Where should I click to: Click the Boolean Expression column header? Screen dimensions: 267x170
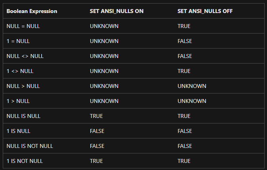[32, 11]
